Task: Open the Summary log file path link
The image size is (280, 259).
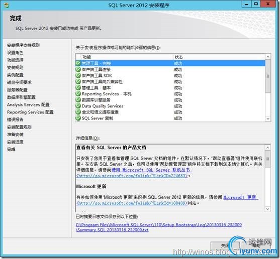Action: tap(159, 227)
